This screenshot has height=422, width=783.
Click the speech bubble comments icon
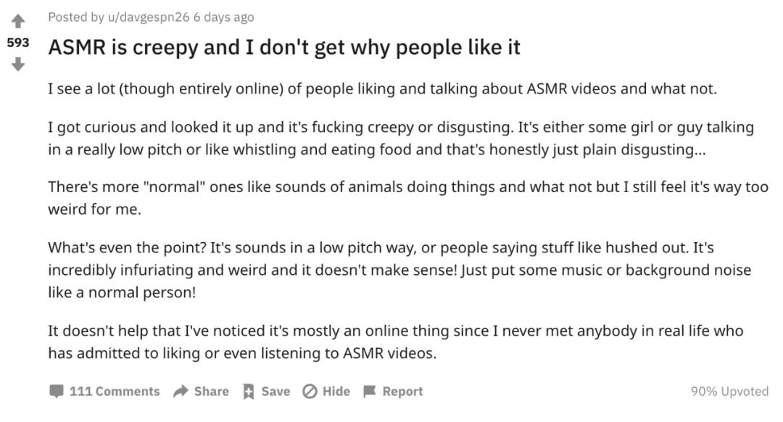[56, 392]
